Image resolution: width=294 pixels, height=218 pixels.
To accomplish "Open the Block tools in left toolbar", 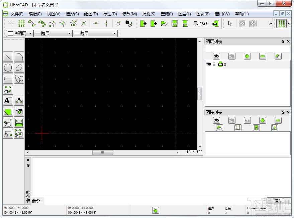I will [x=8, y=134].
